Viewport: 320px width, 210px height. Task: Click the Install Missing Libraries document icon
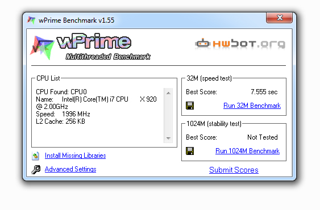(x=36, y=156)
